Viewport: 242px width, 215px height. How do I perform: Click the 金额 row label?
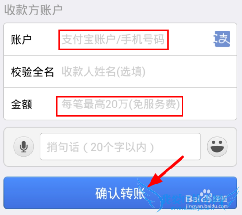pos(22,104)
